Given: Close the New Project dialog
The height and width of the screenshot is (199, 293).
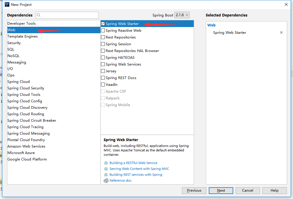Looking at the screenshot, I should click(x=286, y=4).
